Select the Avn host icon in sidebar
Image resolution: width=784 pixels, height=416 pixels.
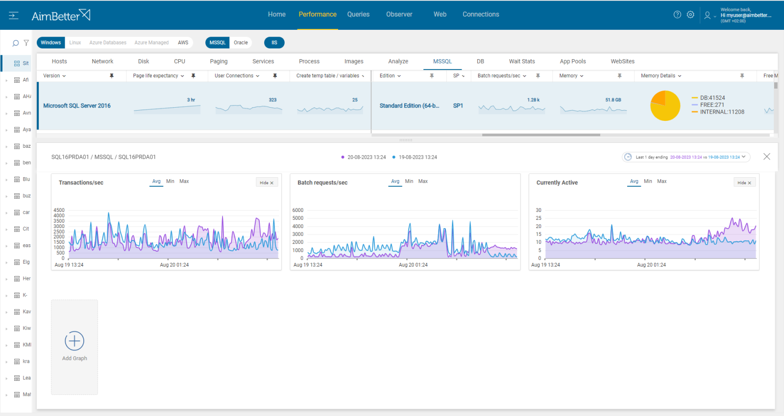(x=17, y=113)
